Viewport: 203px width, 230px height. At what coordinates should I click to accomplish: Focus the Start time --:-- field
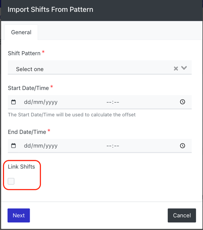click(x=113, y=102)
